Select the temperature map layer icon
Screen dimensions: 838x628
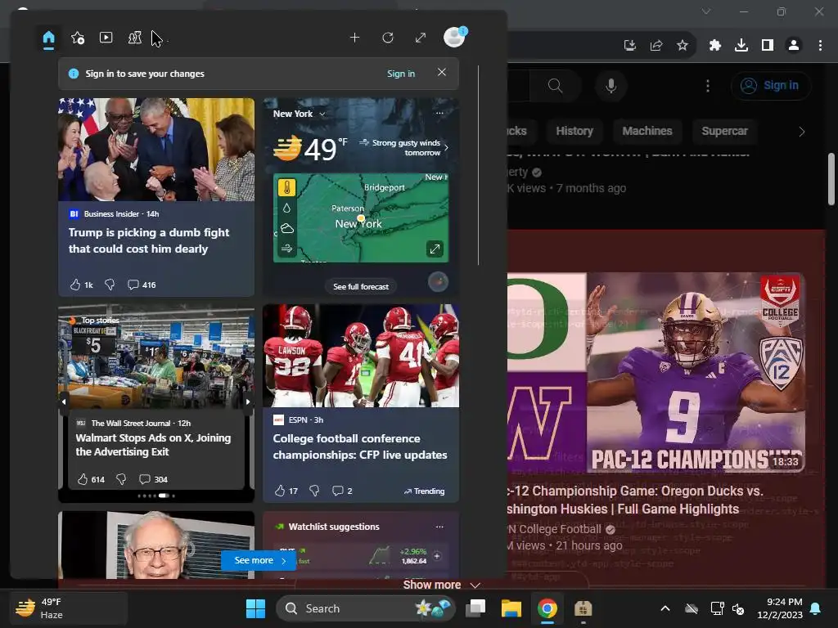(287, 188)
